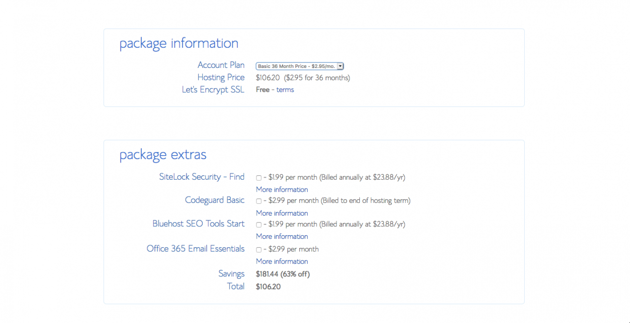The width and height of the screenshot is (630, 323).
Task: Check the Bluehost SEO Tools Start box
Action: coord(259,225)
